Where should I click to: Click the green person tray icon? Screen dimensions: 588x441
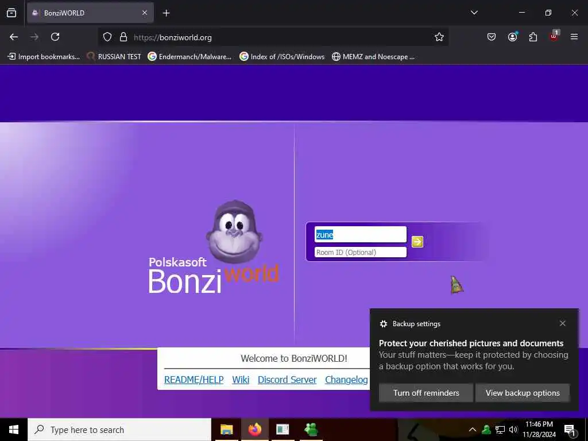point(486,430)
